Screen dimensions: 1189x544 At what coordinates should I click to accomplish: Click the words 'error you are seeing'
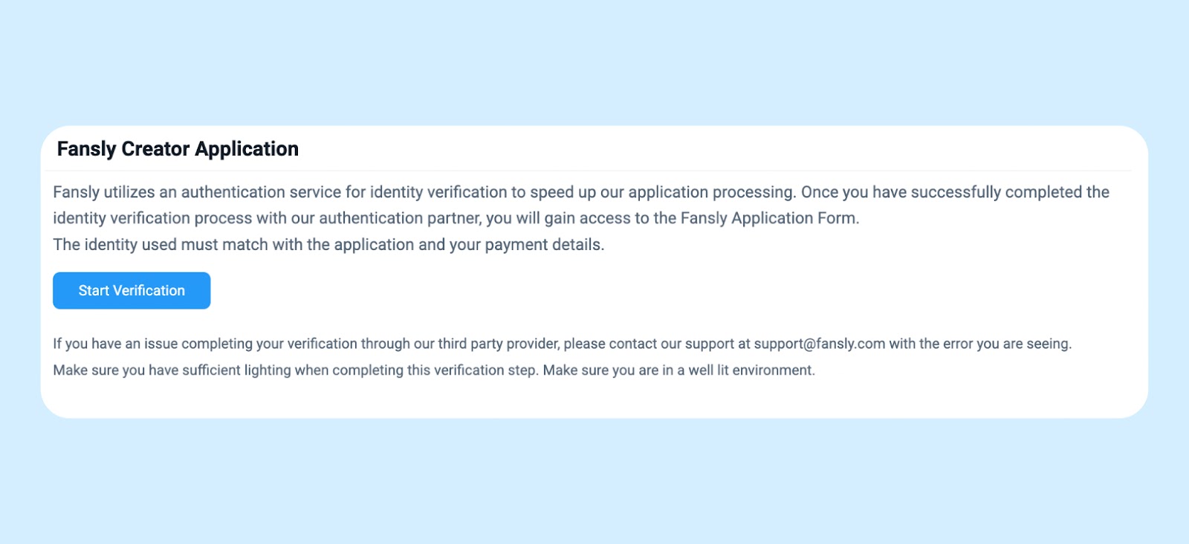1006,344
